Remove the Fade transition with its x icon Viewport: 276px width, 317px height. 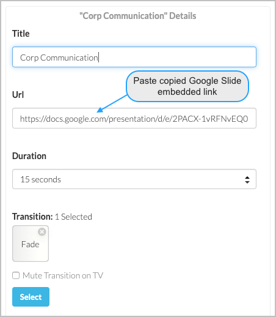click(x=42, y=232)
